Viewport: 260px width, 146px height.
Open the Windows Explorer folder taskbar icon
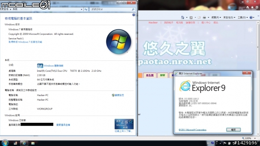(33, 143)
